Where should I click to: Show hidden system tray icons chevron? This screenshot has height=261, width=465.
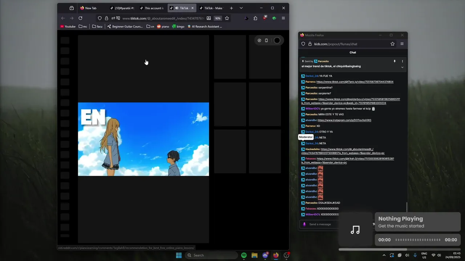click(x=384, y=255)
